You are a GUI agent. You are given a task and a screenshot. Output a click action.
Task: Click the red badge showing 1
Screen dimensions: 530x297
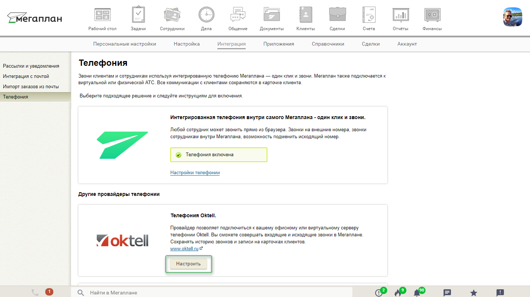(x=49, y=292)
